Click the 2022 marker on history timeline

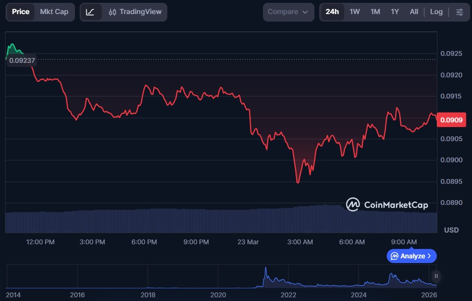click(288, 295)
